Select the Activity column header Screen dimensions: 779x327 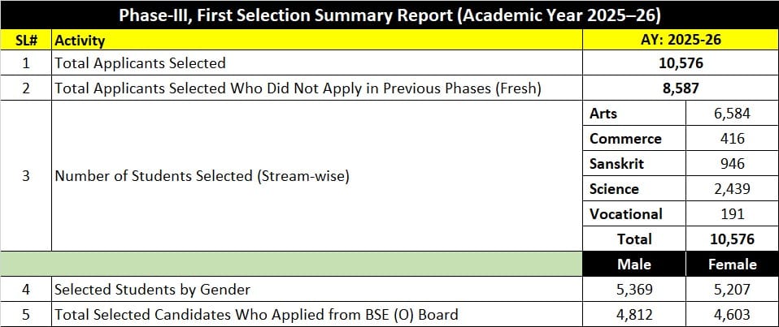point(79,40)
